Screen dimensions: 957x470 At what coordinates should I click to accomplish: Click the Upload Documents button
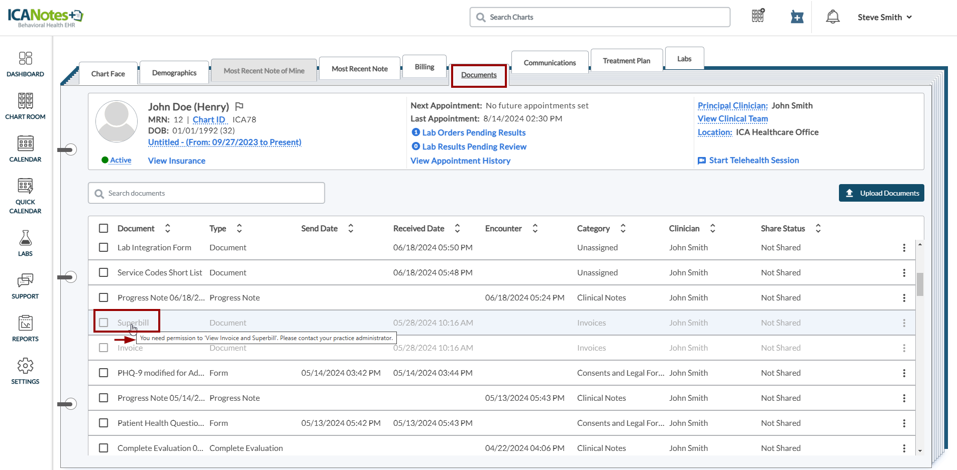(881, 193)
